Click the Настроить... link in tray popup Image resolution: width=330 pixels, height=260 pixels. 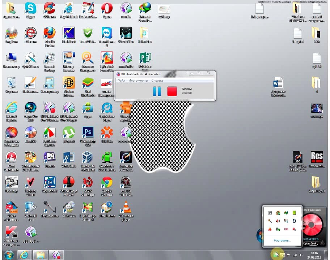pyautogui.click(x=282, y=240)
